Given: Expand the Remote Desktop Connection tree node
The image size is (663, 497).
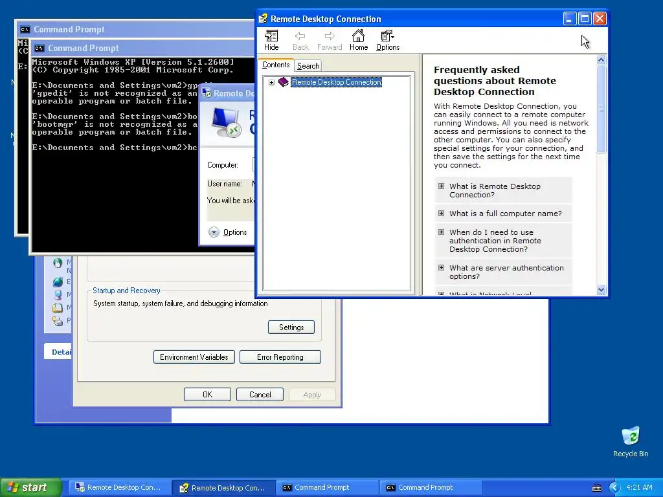Looking at the screenshot, I should 271,82.
